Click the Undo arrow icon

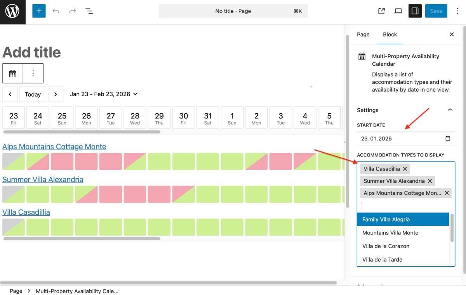(56, 11)
